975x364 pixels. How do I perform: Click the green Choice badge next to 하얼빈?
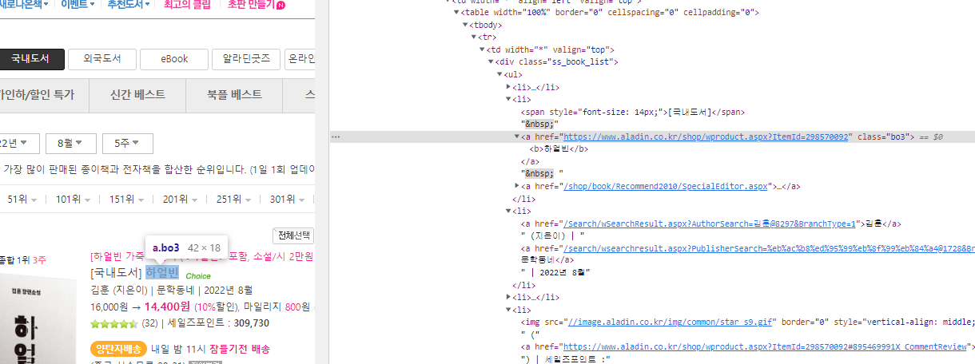198,276
